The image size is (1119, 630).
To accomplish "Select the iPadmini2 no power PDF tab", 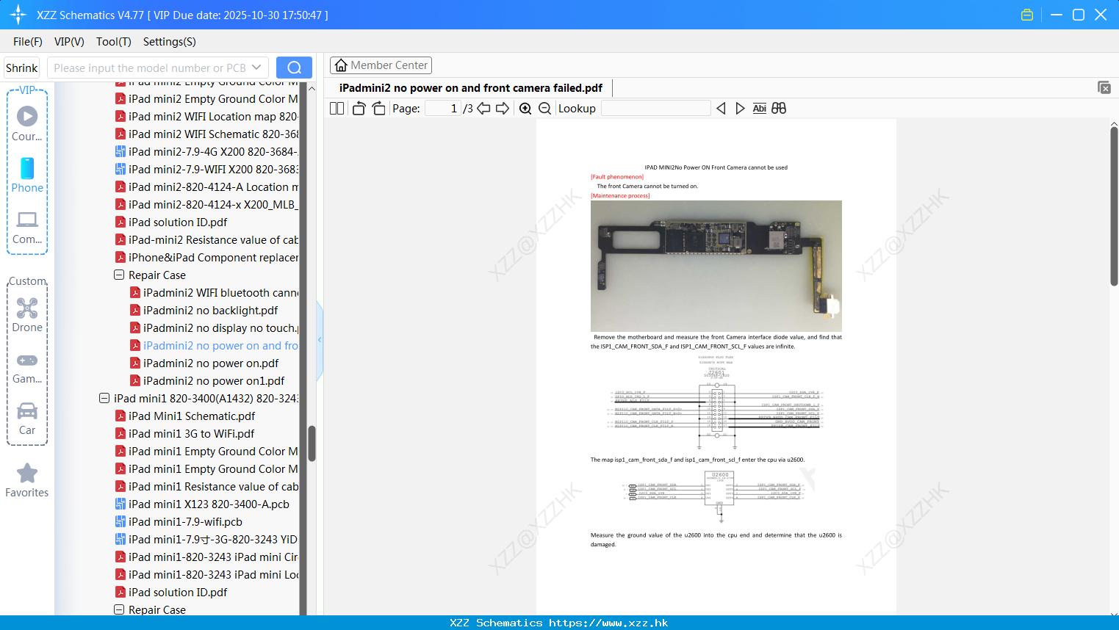I will point(470,88).
